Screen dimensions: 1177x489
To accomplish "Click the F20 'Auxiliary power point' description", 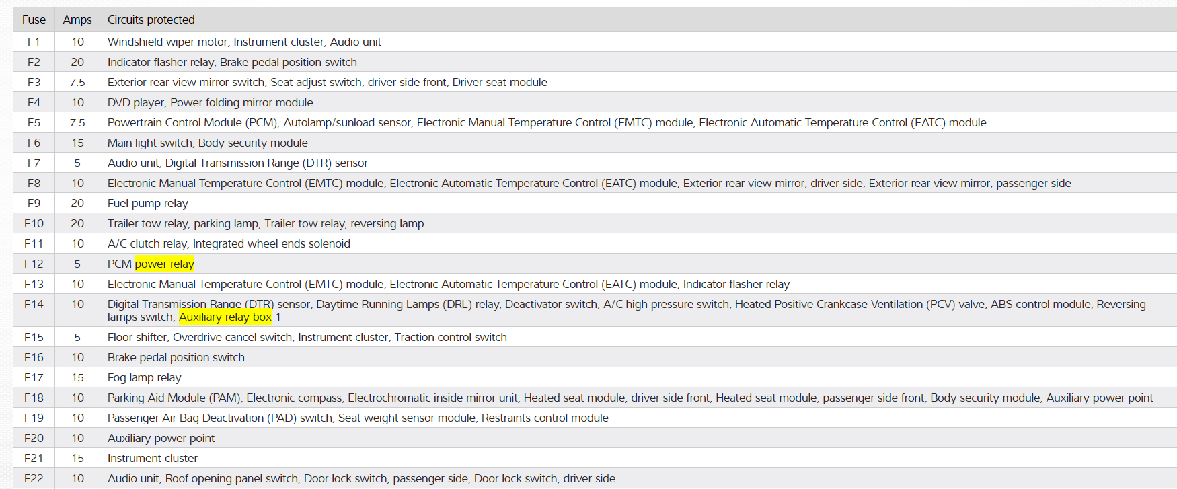I will coord(161,438).
